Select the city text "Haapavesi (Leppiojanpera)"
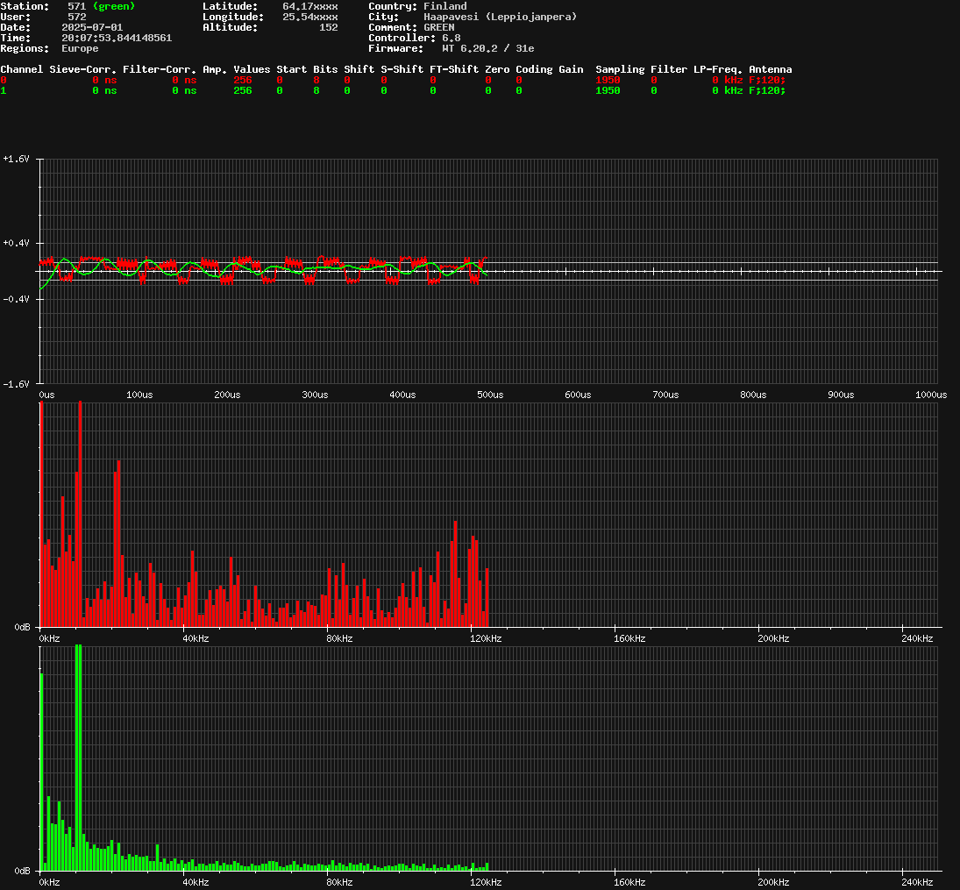 (501, 17)
